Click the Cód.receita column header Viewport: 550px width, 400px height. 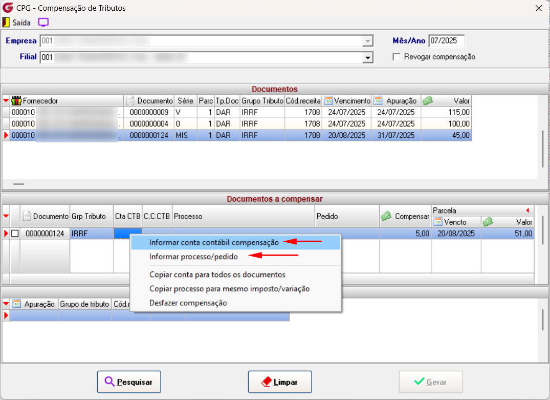[x=303, y=101]
